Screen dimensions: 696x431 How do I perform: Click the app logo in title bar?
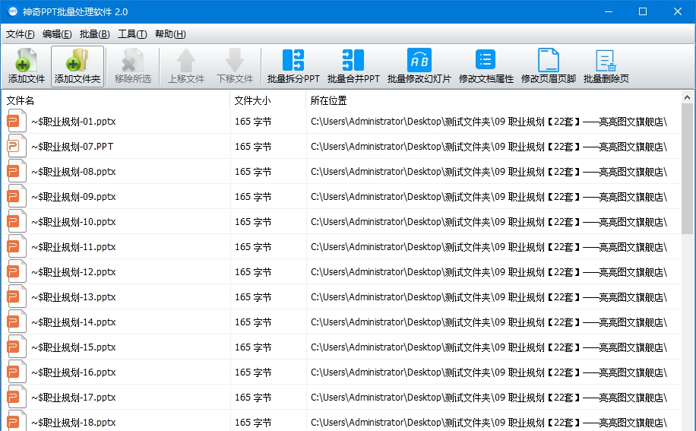tap(12, 11)
